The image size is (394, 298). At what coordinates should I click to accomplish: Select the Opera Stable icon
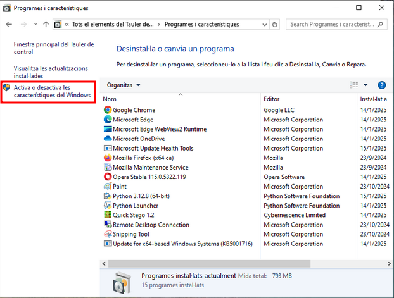pyautogui.click(x=107, y=177)
